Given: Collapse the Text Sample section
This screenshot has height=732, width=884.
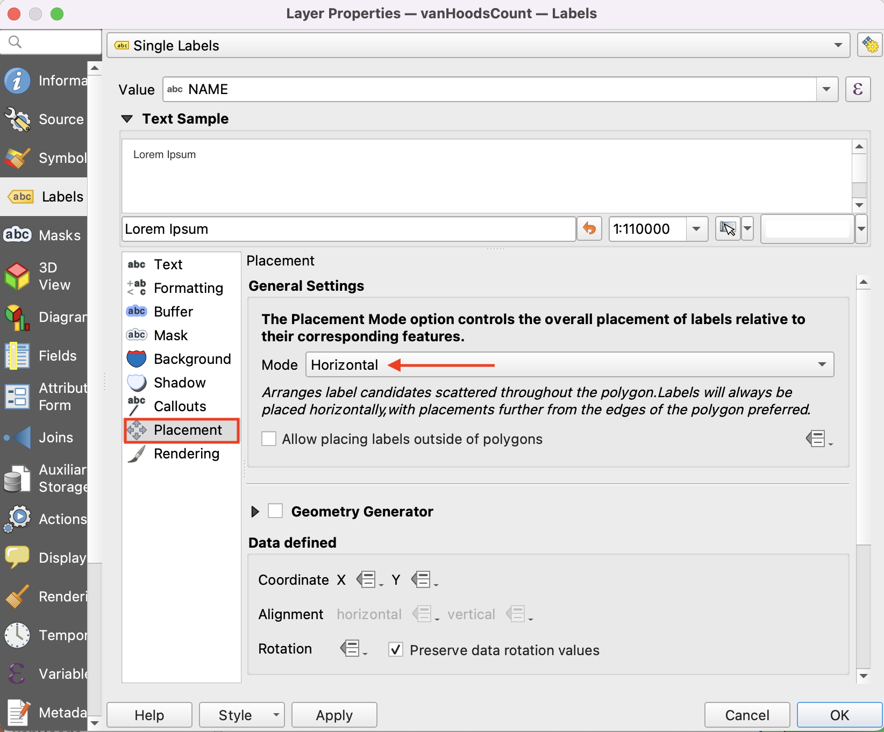Looking at the screenshot, I should coord(127,119).
